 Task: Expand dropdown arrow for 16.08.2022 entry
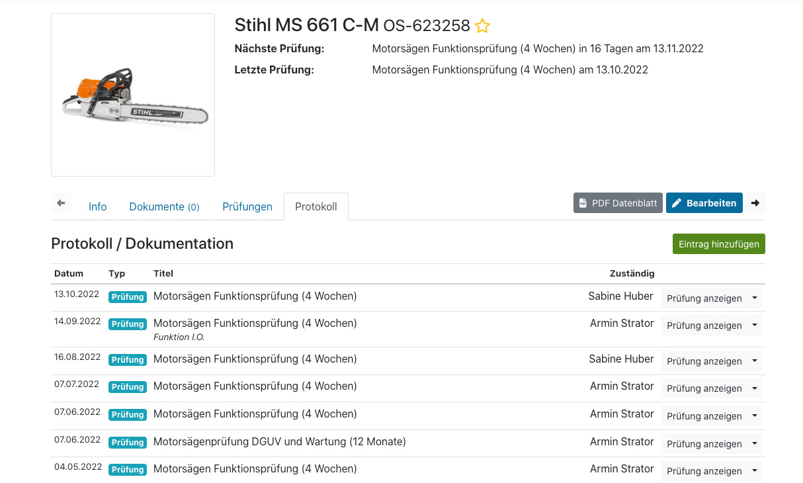click(755, 361)
